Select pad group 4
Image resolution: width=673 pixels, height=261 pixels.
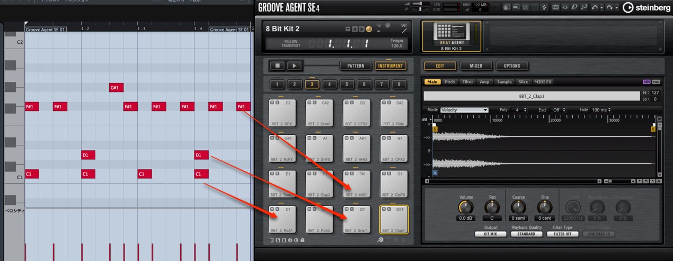(x=329, y=84)
